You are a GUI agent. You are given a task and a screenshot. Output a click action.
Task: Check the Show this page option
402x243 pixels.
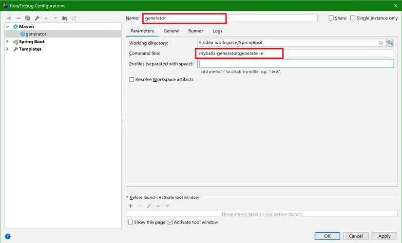click(130, 222)
